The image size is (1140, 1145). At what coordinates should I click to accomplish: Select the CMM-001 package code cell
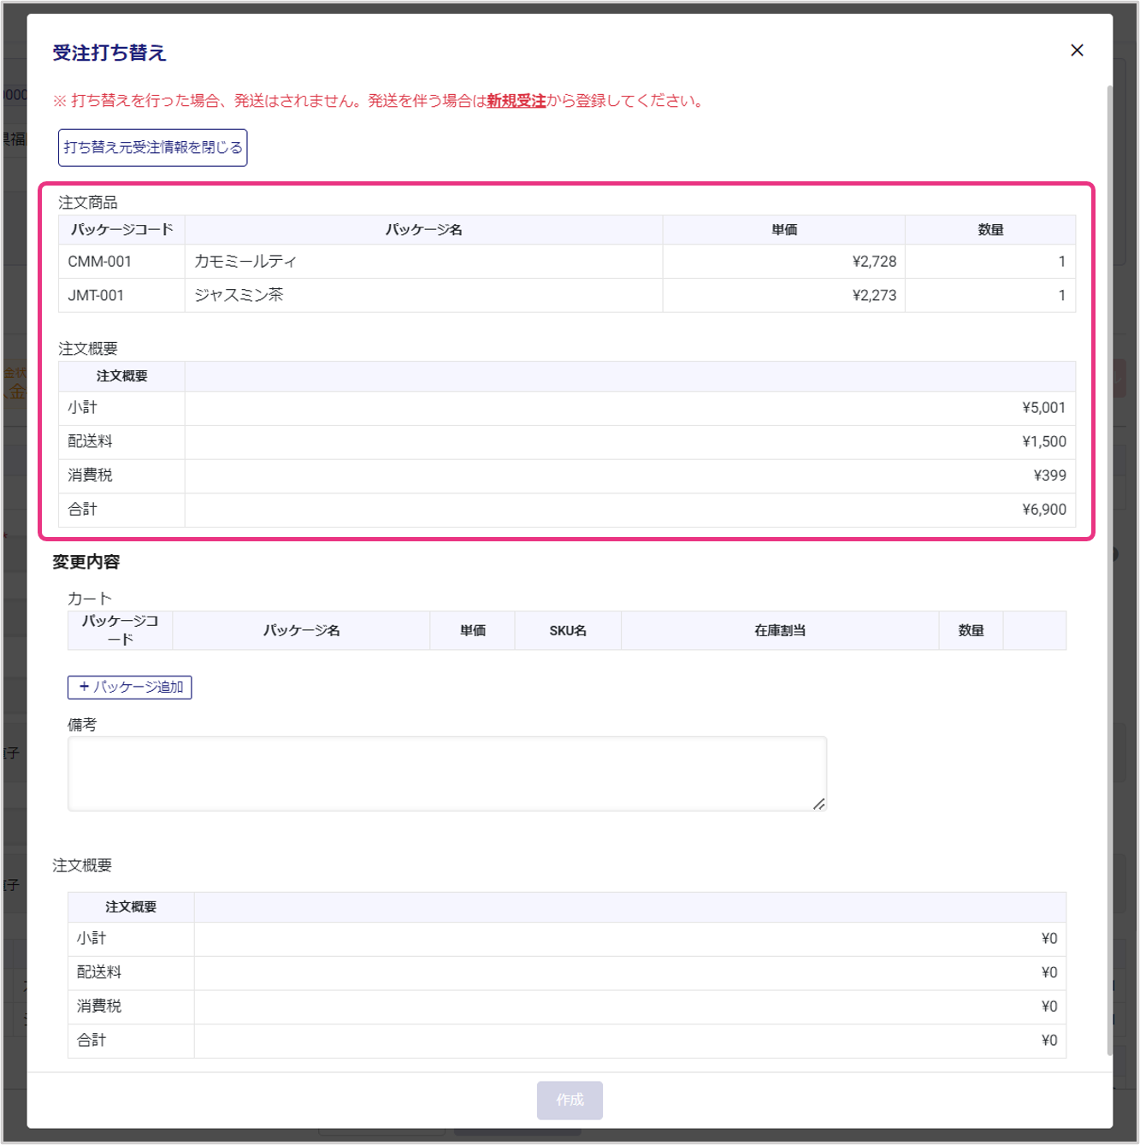click(x=100, y=262)
